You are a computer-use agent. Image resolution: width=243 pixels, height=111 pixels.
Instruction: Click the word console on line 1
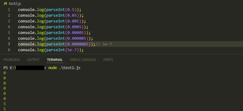26,10
